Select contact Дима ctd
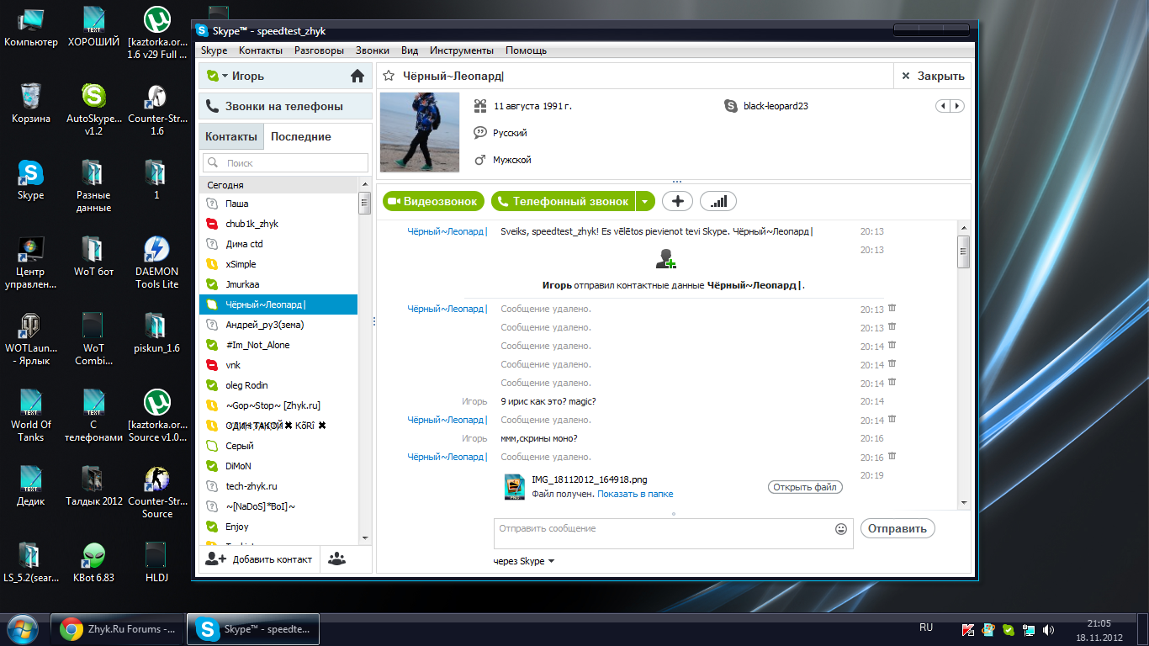Viewport: 1149px width, 646px height. click(278, 244)
